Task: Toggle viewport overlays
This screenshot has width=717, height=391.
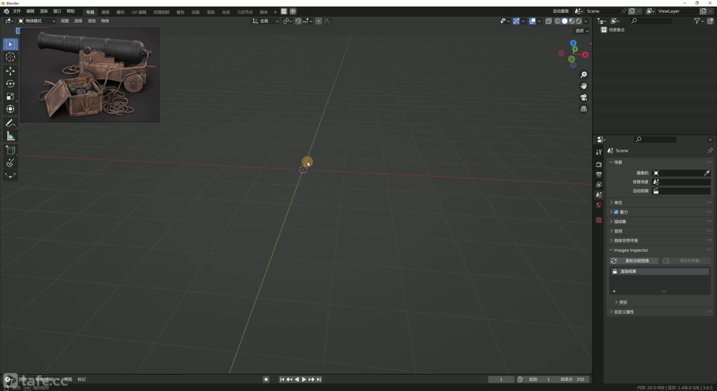Action: [x=532, y=21]
